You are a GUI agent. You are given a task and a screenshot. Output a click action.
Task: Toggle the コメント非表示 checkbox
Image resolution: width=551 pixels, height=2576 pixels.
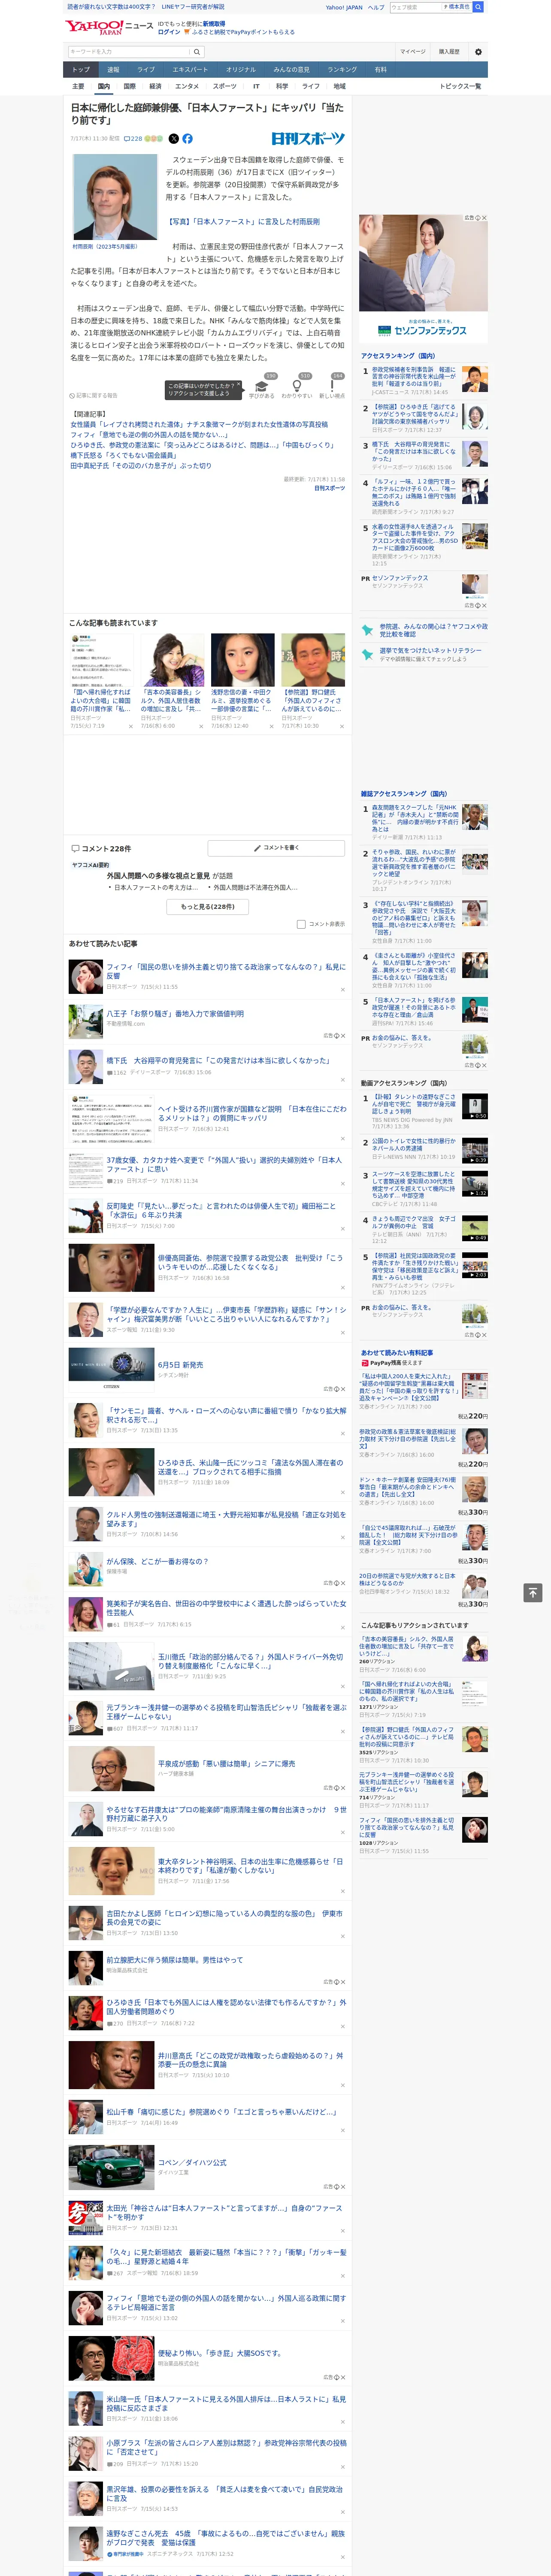[x=301, y=924]
